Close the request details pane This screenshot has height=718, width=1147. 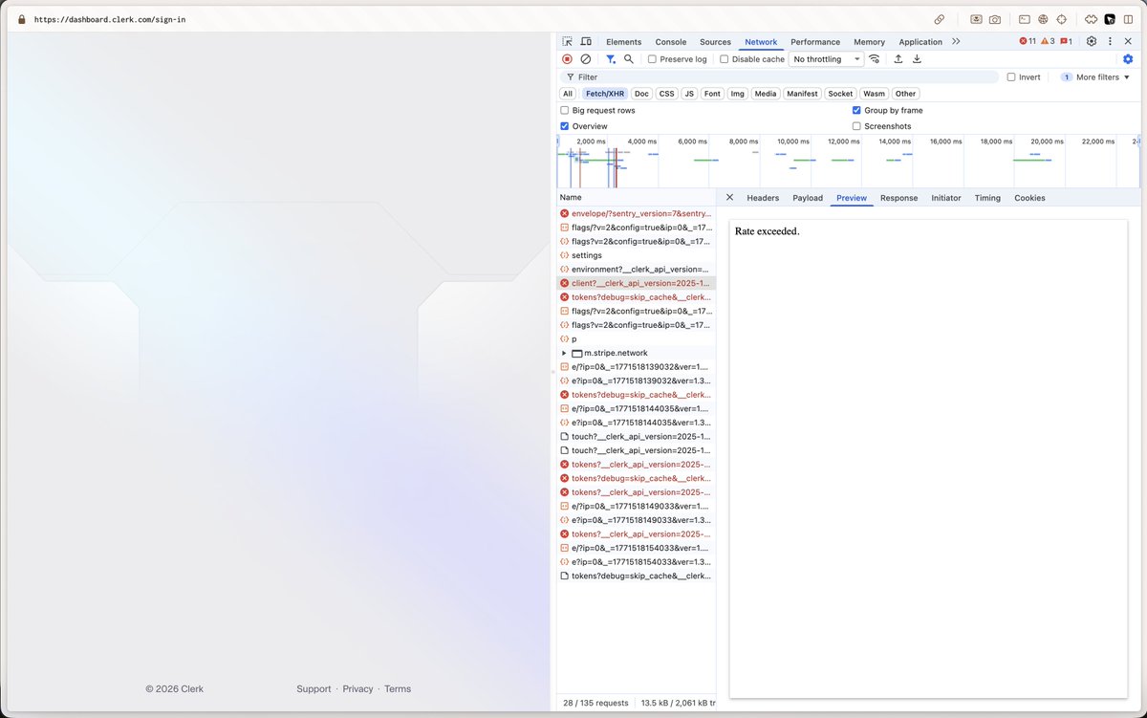click(729, 198)
